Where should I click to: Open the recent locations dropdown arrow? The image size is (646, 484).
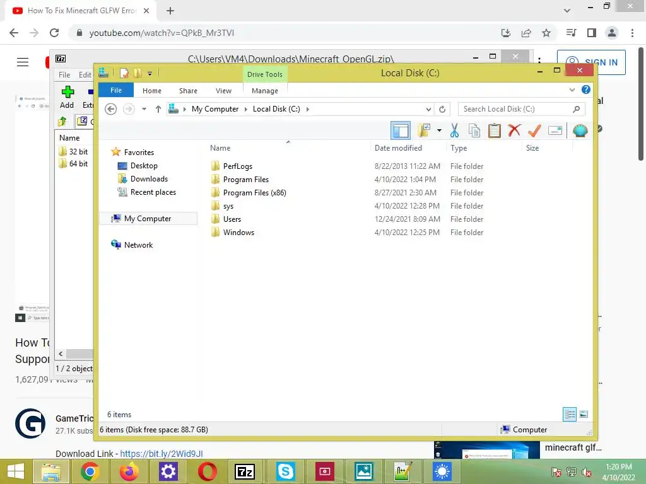(144, 109)
